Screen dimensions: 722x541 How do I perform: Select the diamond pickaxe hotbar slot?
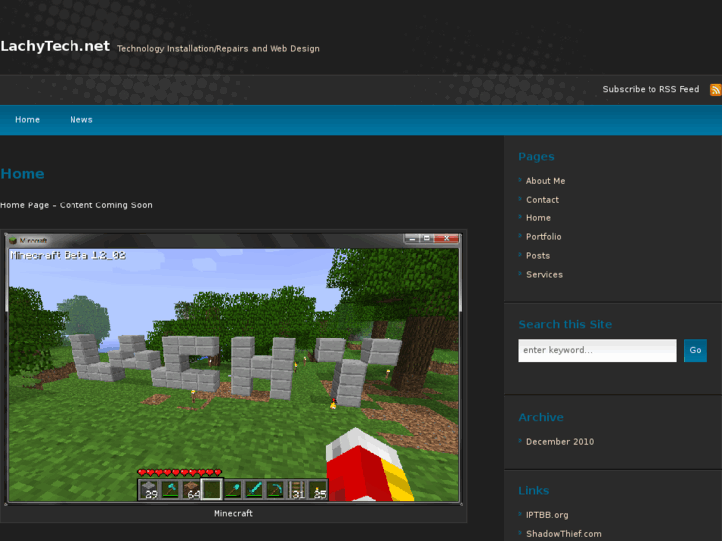pos(275,490)
